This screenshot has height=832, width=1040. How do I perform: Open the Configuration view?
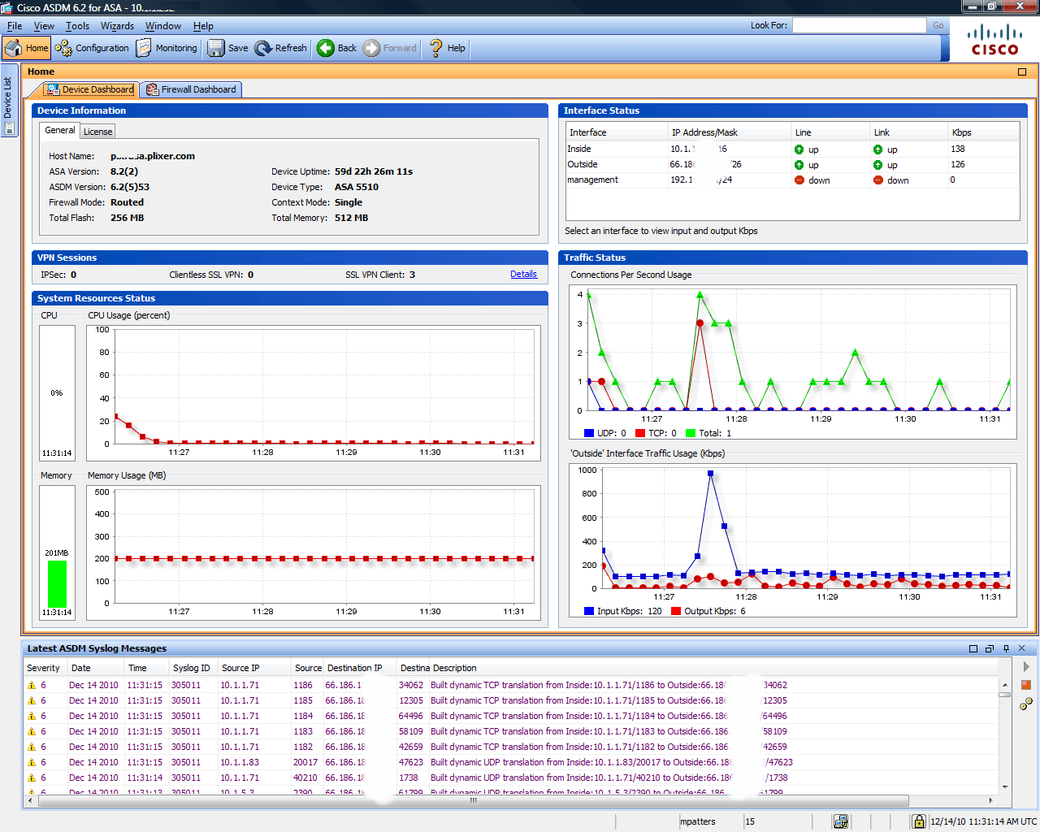(x=92, y=47)
